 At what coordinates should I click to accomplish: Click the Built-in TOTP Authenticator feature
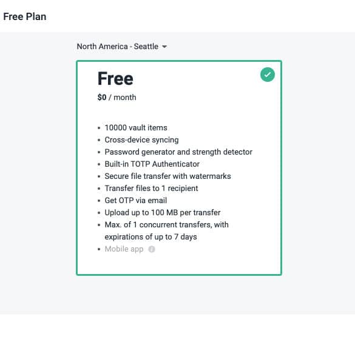tap(152, 164)
